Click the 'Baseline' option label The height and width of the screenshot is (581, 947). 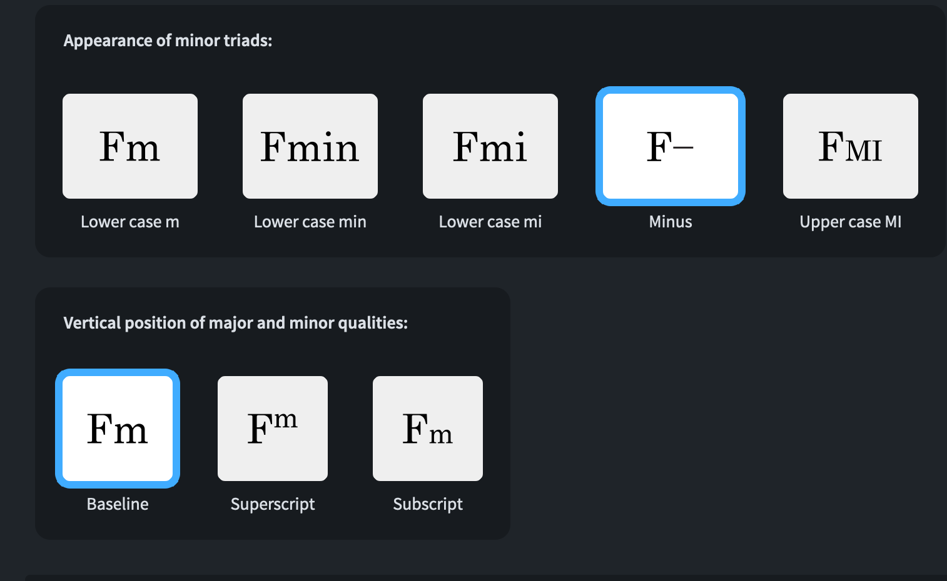(118, 504)
